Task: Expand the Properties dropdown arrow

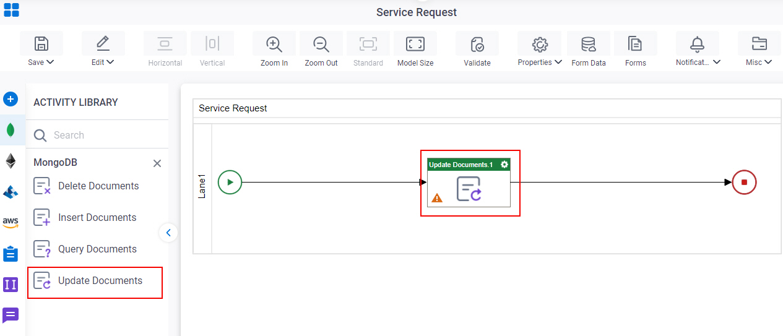Action: tap(558, 62)
